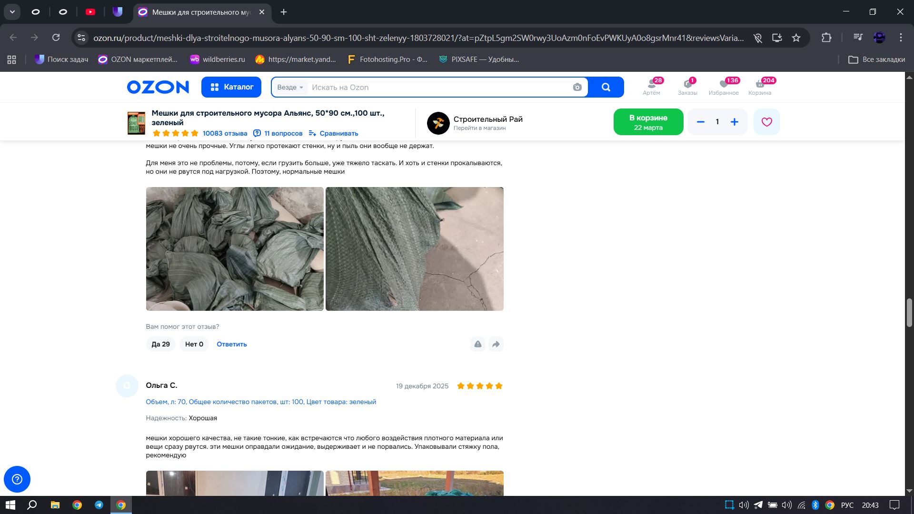
Task: Open Заказы orders icon
Action: coord(687,87)
